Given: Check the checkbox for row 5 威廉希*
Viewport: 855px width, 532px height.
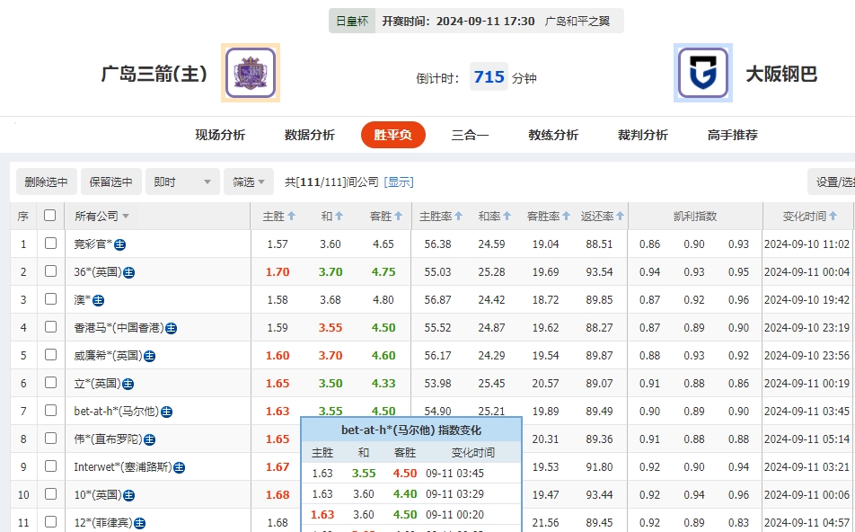Looking at the screenshot, I should click(x=48, y=355).
